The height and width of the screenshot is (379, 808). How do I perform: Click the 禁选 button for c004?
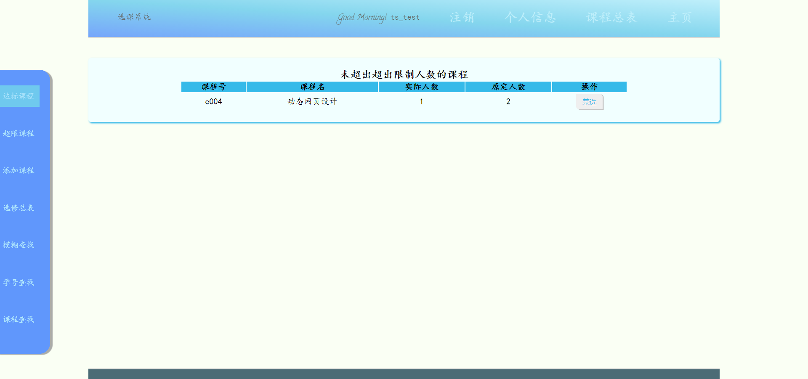click(589, 102)
